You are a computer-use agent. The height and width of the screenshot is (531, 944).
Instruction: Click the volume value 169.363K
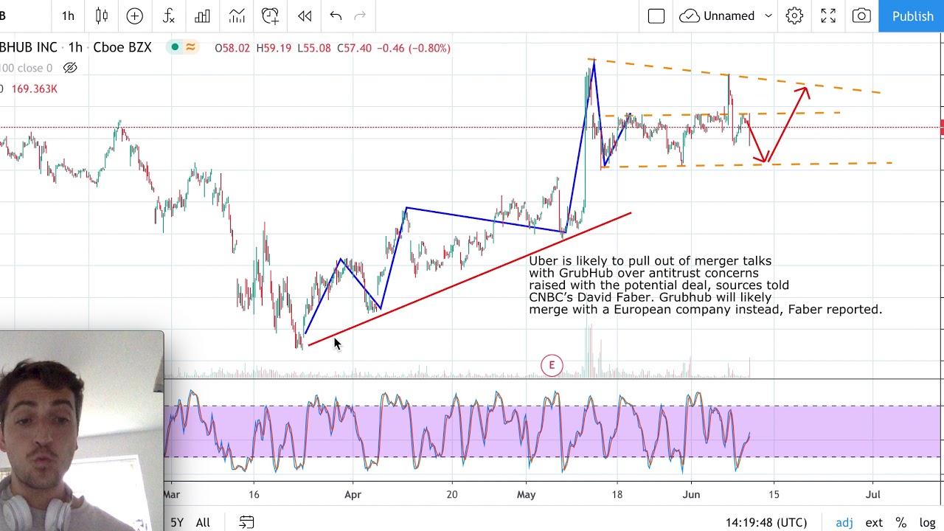[x=34, y=88]
